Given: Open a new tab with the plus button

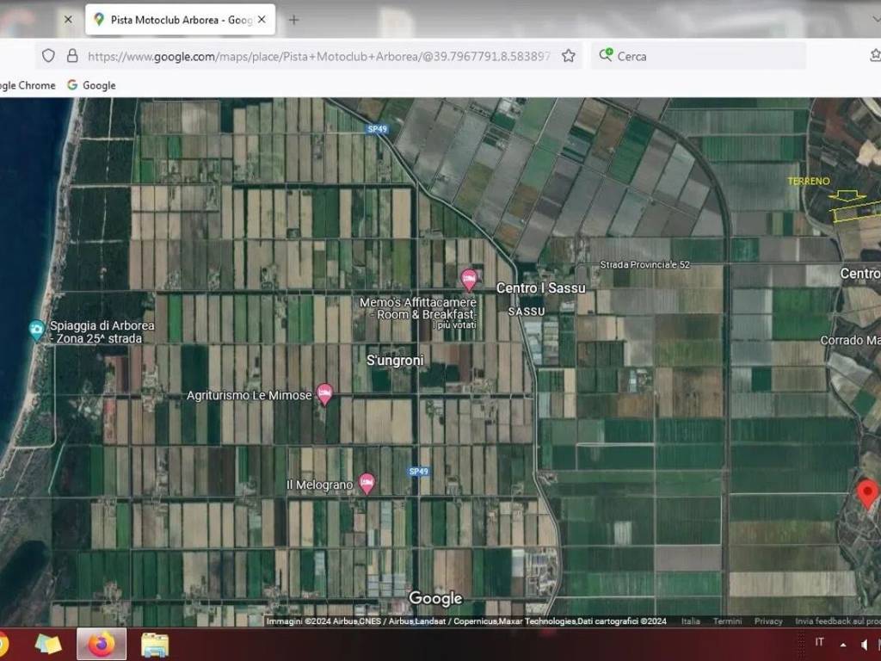Looking at the screenshot, I should pyautogui.click(x=293, y=19).
